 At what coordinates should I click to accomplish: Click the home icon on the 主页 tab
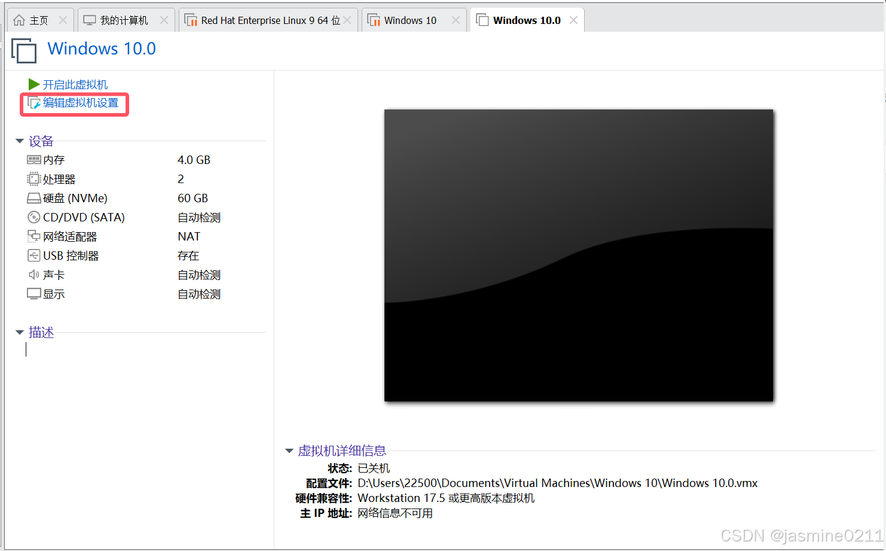(x=19, y=20)
